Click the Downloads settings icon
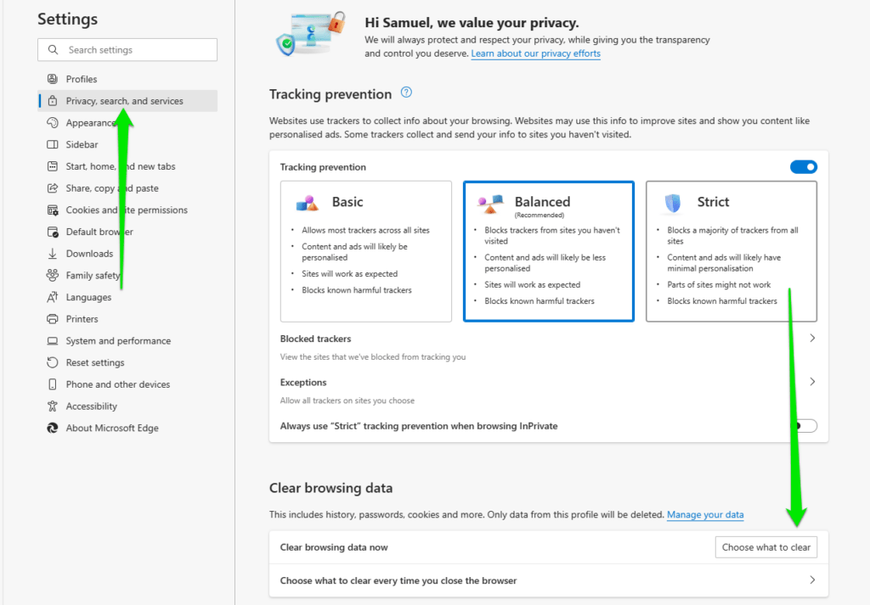The width and height of the screenshot is (870, 605). (51, 253)
